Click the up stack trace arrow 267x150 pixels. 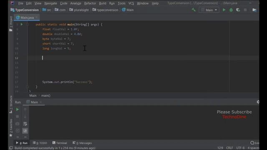(x=25, y=110)
